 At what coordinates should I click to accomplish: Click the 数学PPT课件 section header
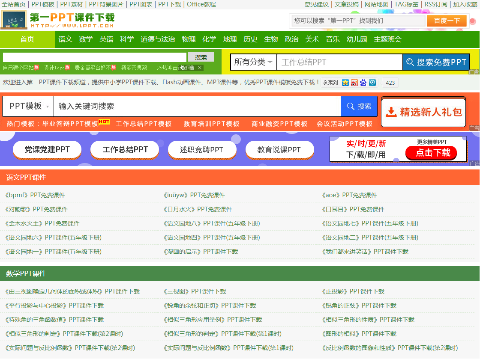coord(26,273)
